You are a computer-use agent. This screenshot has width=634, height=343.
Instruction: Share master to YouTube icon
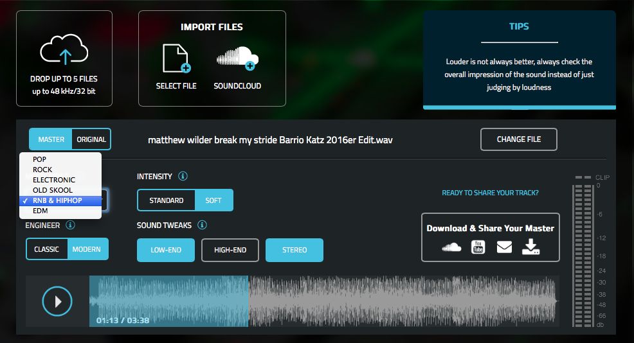pyautogui.click(x=478, y=247)
